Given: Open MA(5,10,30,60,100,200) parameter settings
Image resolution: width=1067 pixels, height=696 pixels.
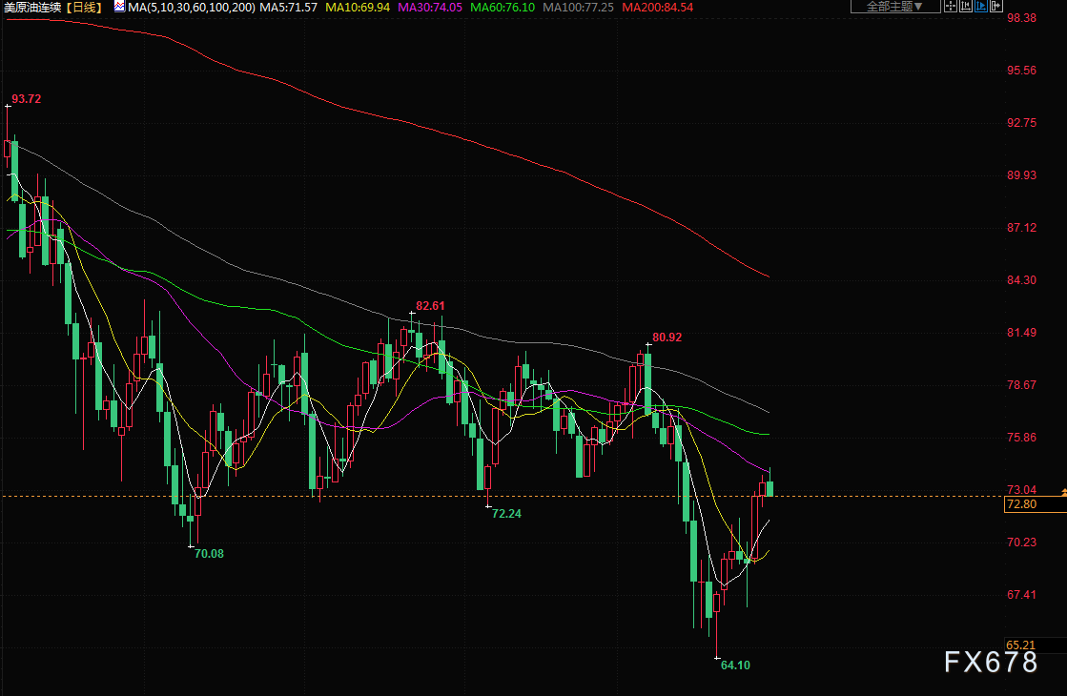Looking at the screenshot, I should pos(192,7).
